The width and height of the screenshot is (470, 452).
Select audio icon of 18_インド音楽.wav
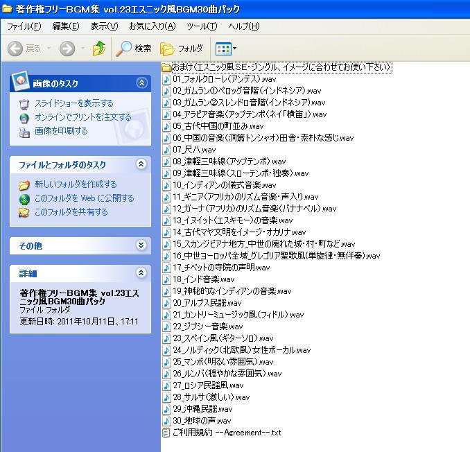tap(166, 279)
